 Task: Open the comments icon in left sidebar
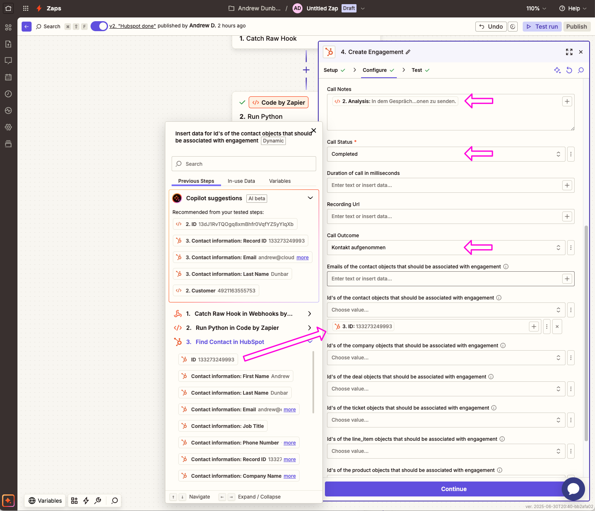point(8,61)
